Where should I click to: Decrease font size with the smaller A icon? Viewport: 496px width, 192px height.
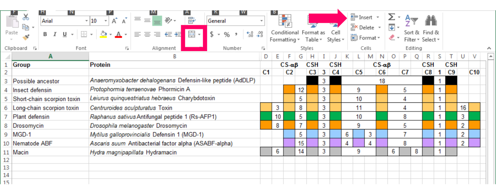(124, 21)
